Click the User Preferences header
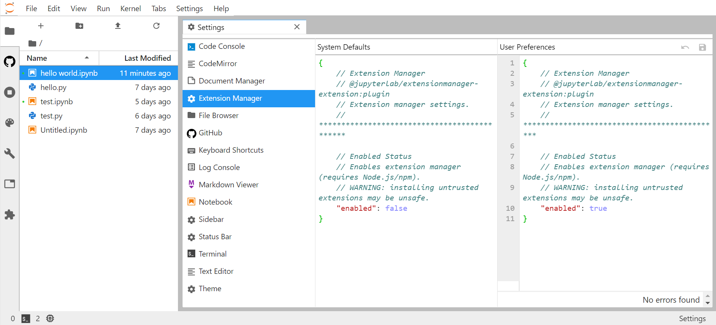This screenshot has width=716, height=325. coord(527,47)
